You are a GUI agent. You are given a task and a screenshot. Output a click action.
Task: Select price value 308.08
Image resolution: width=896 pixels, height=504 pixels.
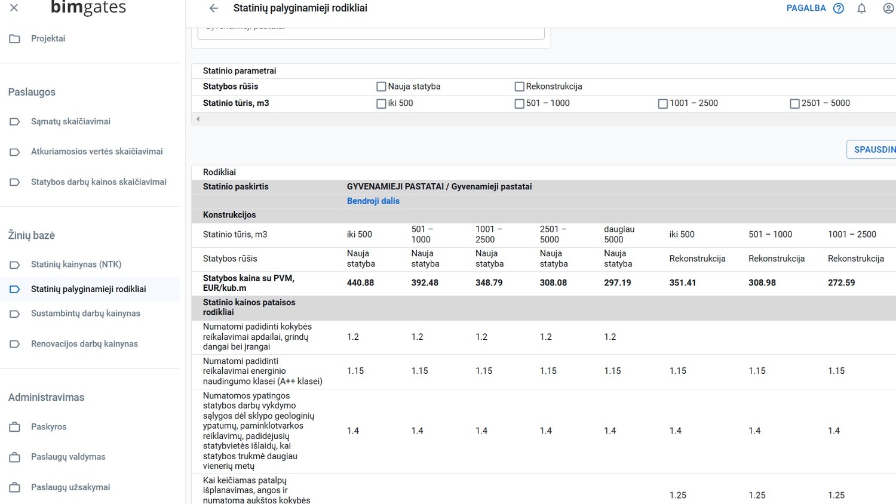point(553,283)
